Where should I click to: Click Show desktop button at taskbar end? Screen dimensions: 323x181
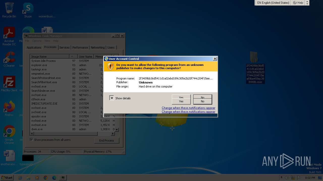[320, 178]
